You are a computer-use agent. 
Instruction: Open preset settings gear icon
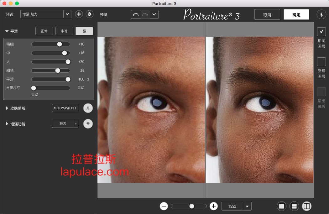pos(90,14)
